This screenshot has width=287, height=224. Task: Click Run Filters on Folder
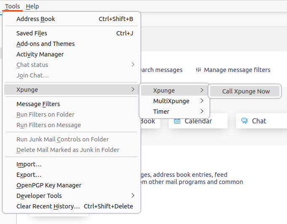click(x=72, y=115)
